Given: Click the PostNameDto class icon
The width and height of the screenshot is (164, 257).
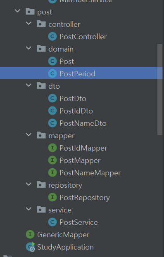Looking at the screenshot, I should click(52, 123).
